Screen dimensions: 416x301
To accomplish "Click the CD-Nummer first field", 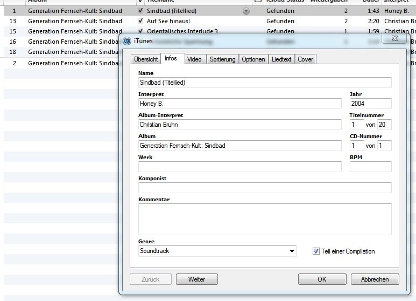I will tap(357, 146).
